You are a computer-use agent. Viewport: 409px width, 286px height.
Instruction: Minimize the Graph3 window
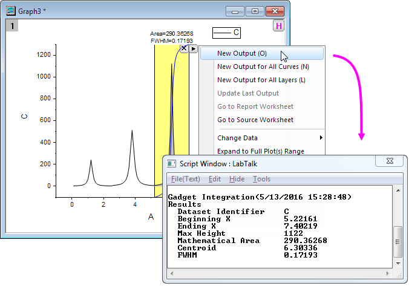coord(235,11)
